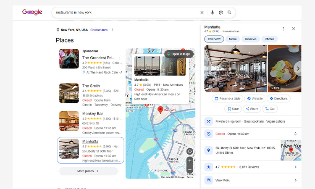This screenshot has height=189, width=315.
Task: Switch to the Menu tab
Action: (x=233, y=39)
